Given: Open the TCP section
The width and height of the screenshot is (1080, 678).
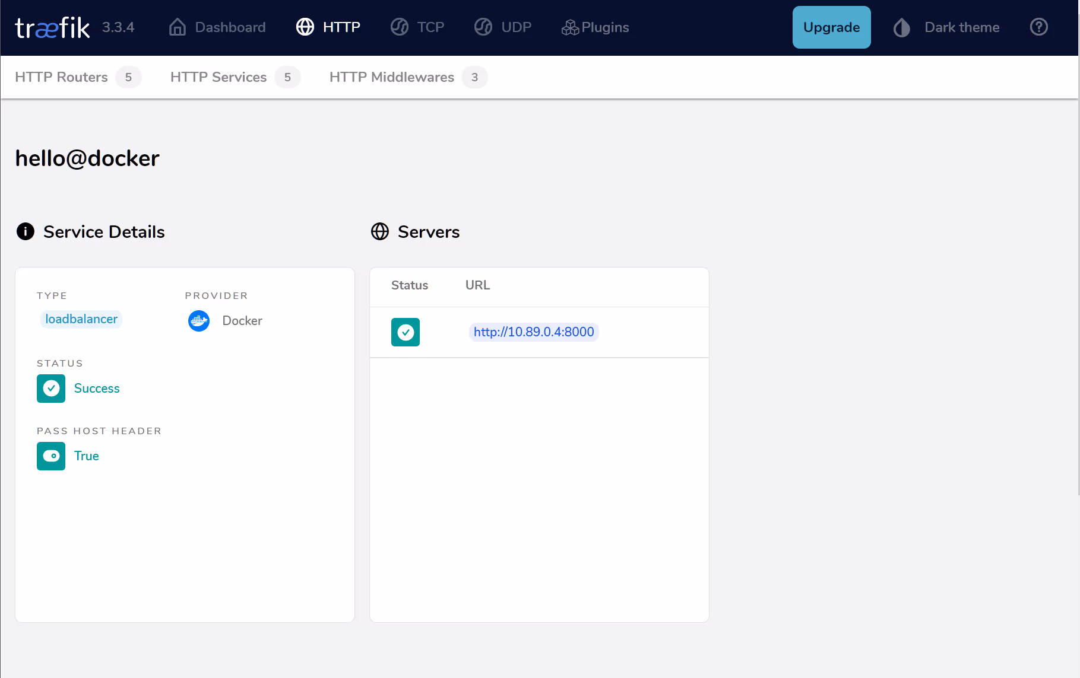Looking at the screenshot, I should click(x=417, y=27).
